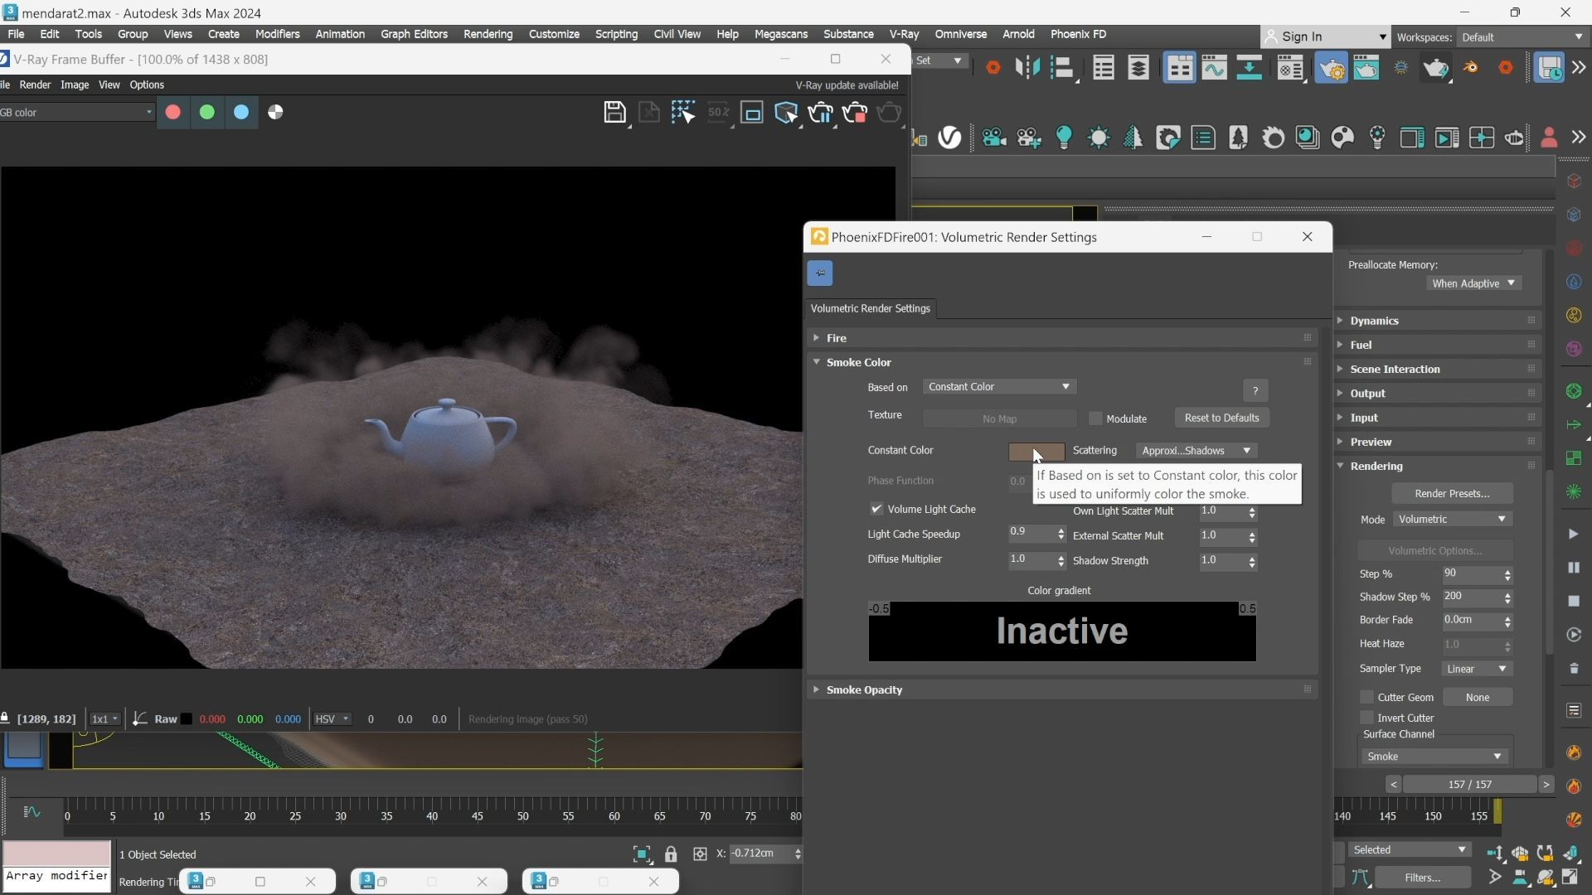This screenshot has height=895, width=1592.
Task: Open the Based on Constant Color dropdown
Action: tap(999, 387)
